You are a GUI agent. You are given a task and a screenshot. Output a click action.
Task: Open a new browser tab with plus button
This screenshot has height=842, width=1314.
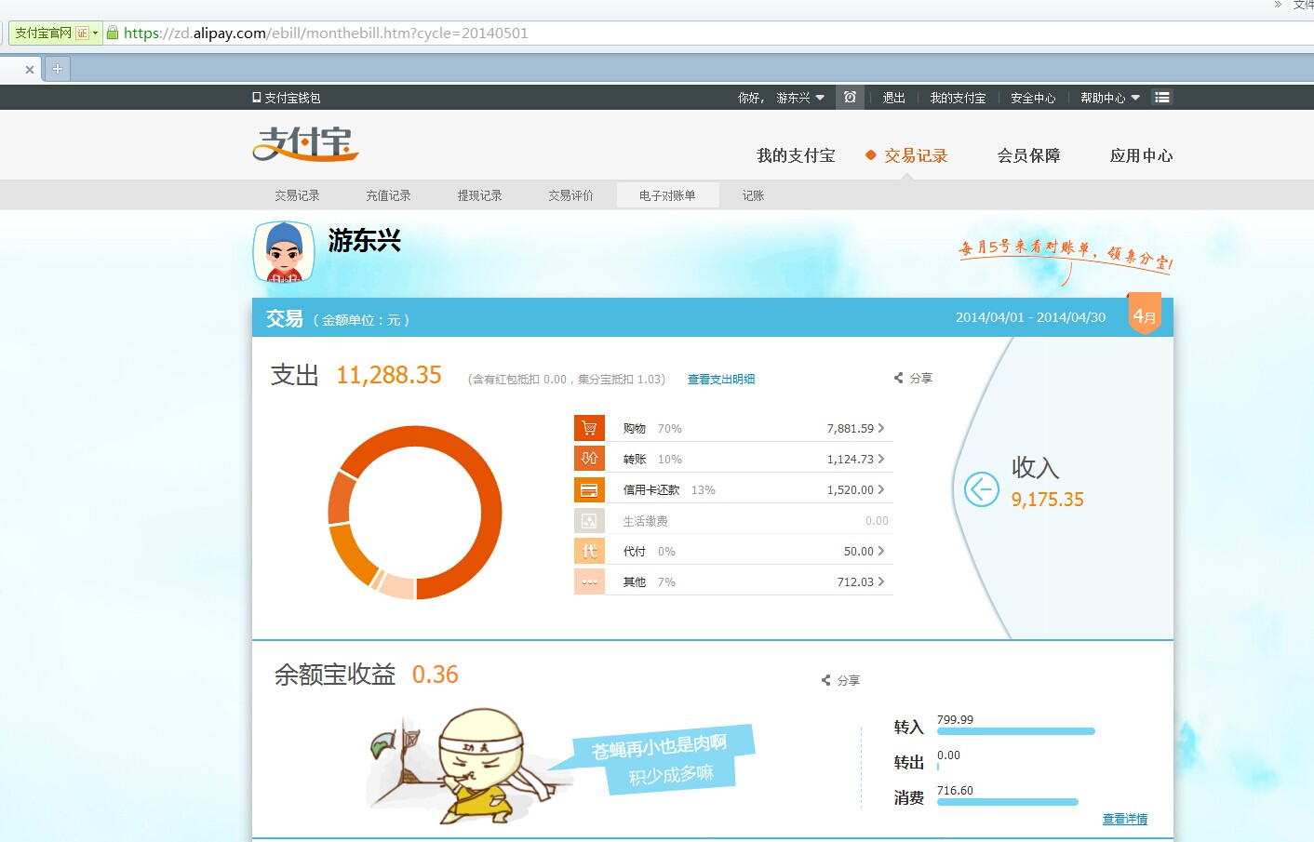tap(57, 69)
